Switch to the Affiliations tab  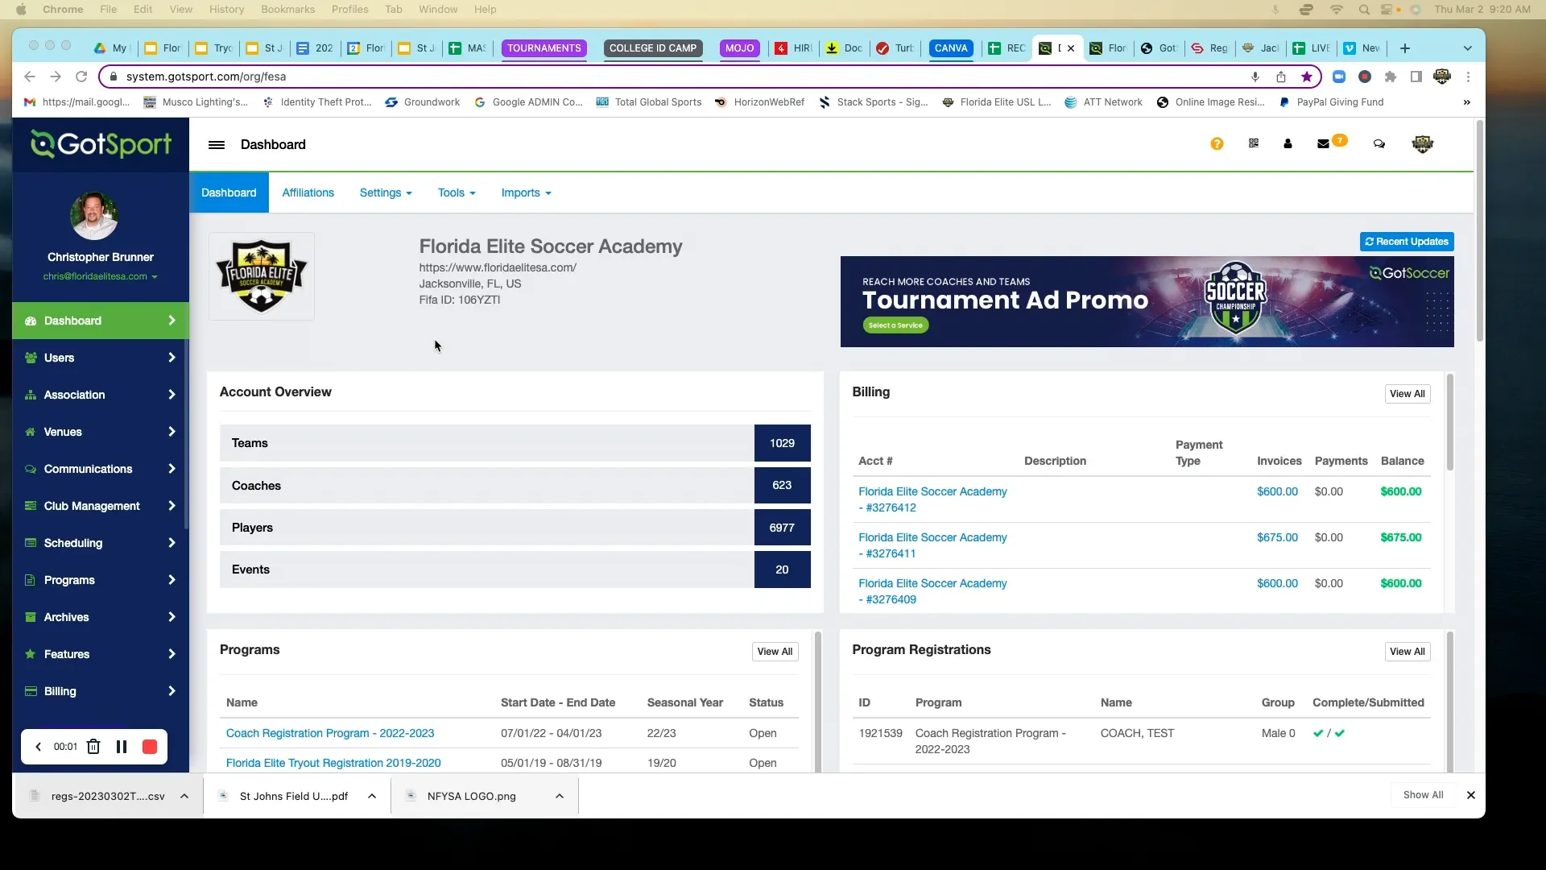tap(308, 193)
